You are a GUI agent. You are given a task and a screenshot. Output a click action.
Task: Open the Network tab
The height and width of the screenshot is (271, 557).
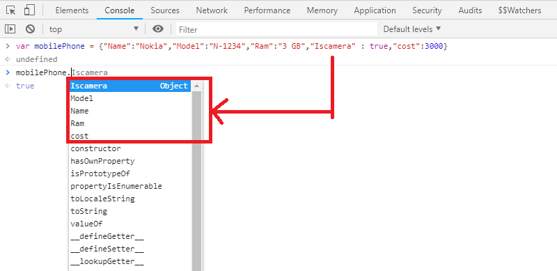(x=212, y=10)
